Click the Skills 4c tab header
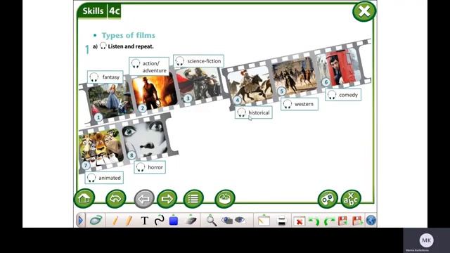Viewport: 450px width, 253px height. click(99, 11)
